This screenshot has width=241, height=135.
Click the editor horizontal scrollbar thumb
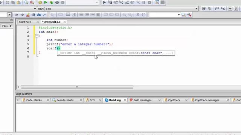click(x=77, y=87)
